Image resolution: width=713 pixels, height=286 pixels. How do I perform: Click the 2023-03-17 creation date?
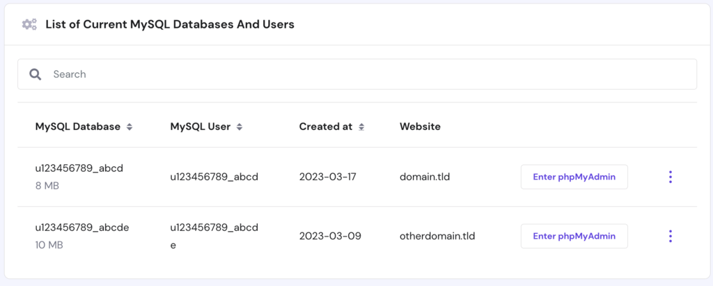(x=327, y=177)
